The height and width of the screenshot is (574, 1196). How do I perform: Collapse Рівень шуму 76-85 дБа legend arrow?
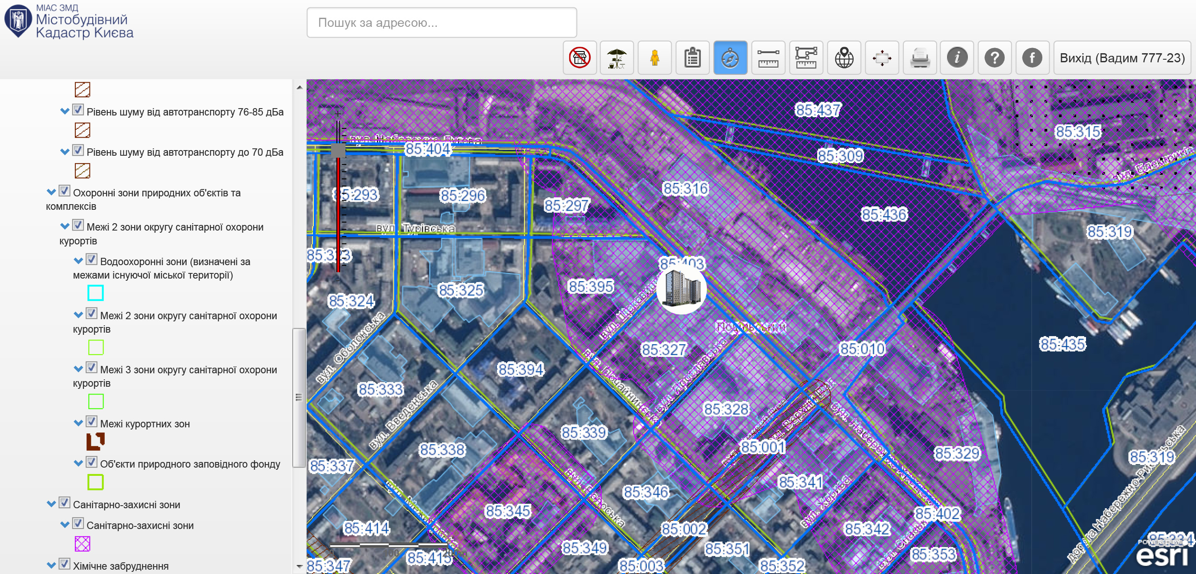point(64,111)
